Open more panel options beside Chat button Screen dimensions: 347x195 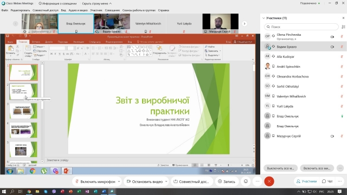340,181
